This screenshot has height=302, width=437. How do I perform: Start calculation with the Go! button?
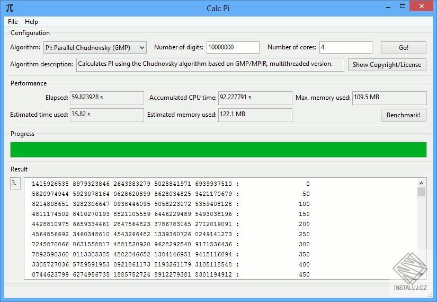403,47
